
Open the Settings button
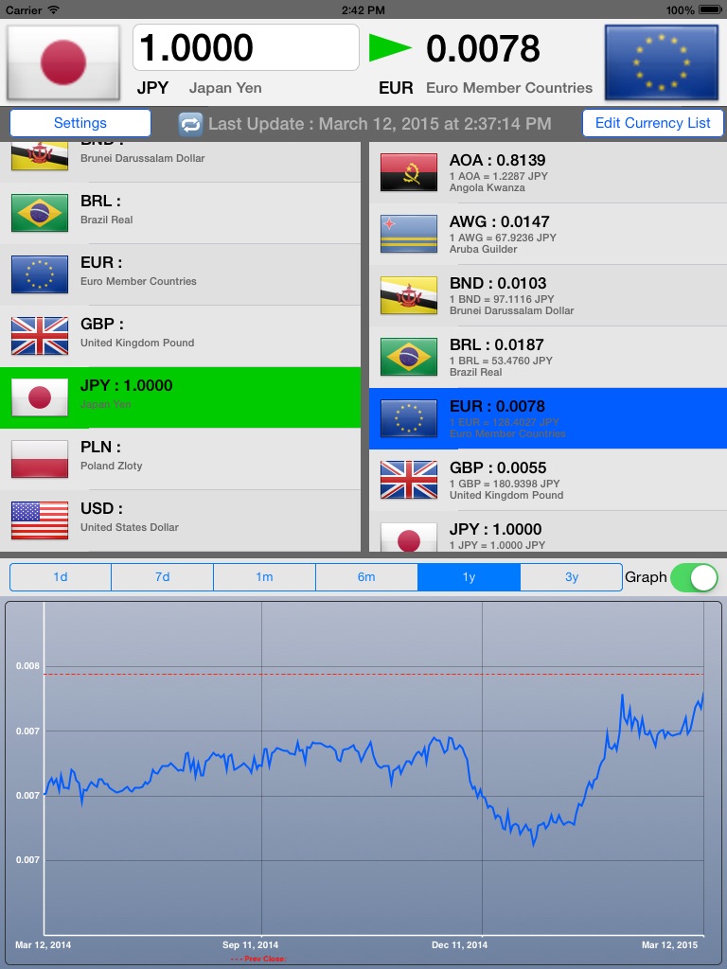coord(80,123)
